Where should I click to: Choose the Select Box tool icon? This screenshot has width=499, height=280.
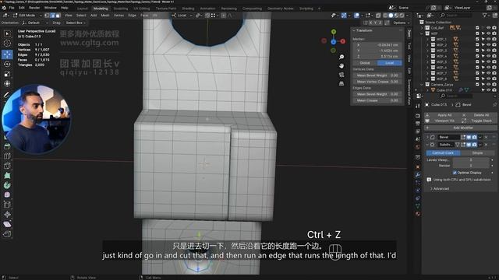[x=7, y=33]
